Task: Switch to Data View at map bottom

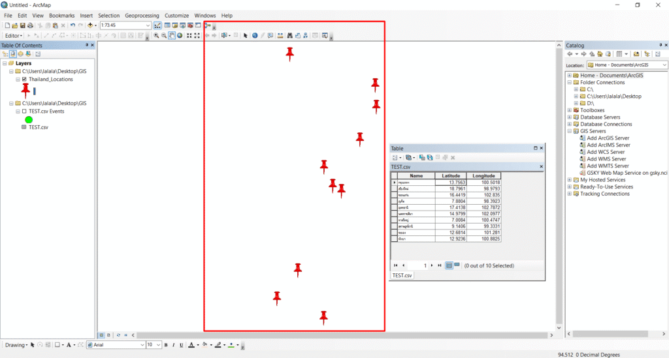Action: (x=101, y=335)
